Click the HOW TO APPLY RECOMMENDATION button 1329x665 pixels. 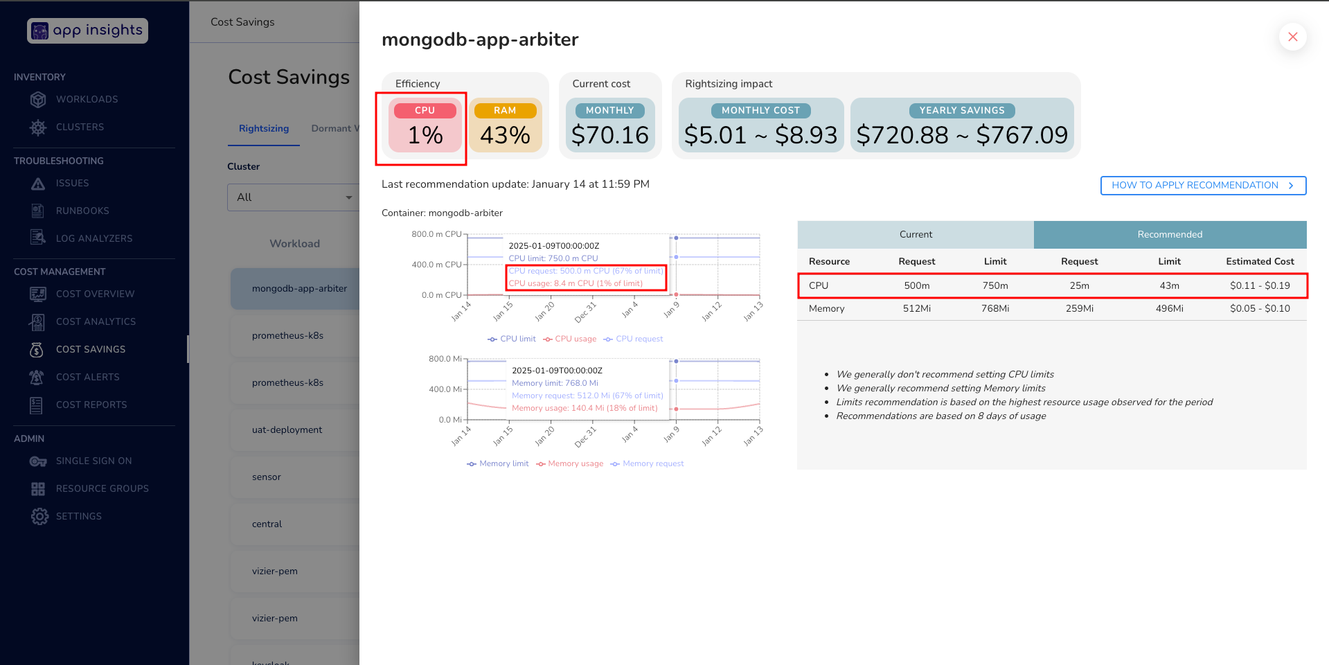[1203, 186]
